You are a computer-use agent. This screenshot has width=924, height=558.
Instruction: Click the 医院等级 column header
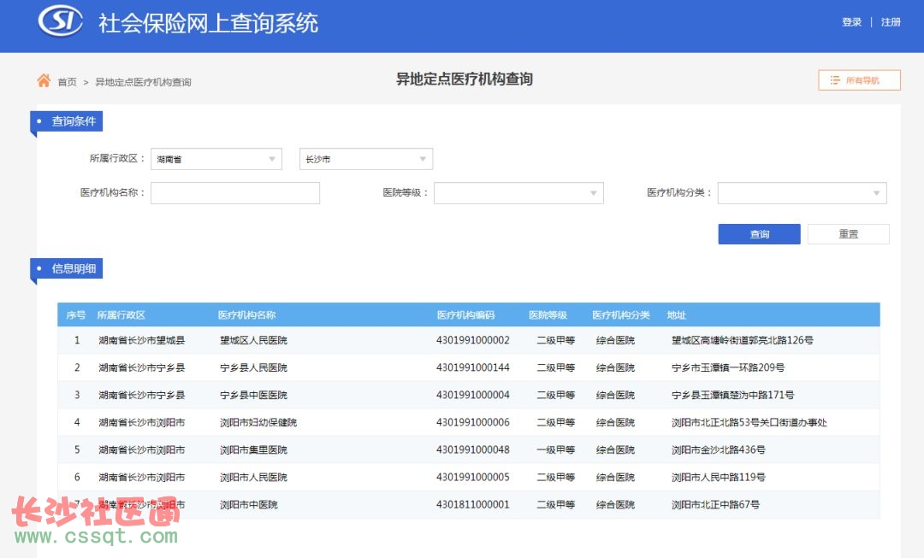point(548,315)
